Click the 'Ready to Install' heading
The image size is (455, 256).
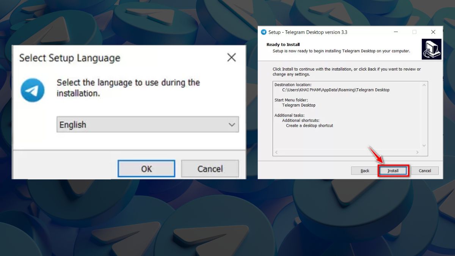point(283,45)
